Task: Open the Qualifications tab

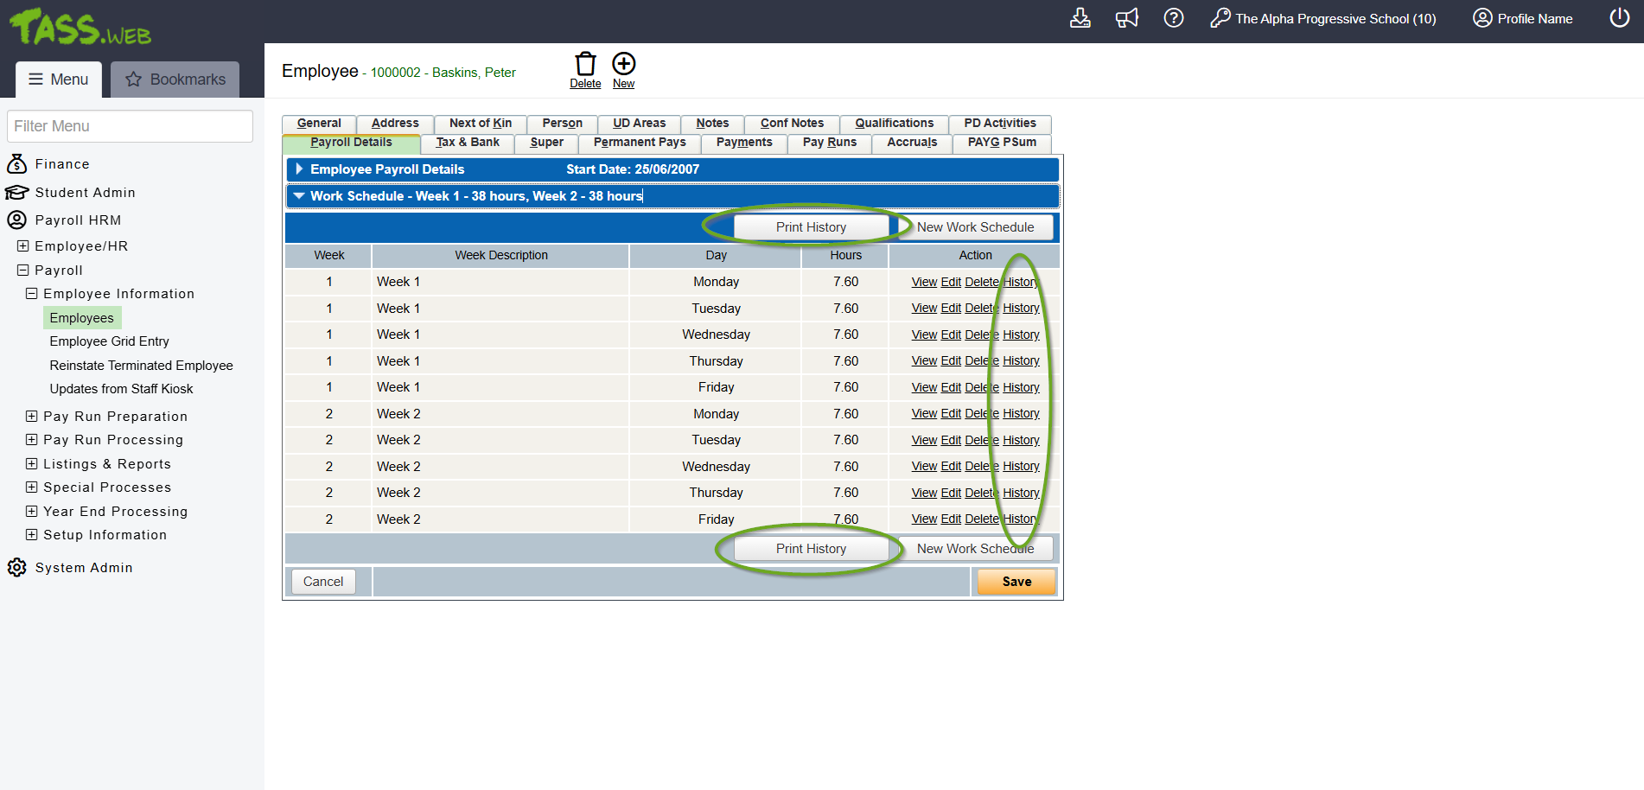Action: (894, 124)
